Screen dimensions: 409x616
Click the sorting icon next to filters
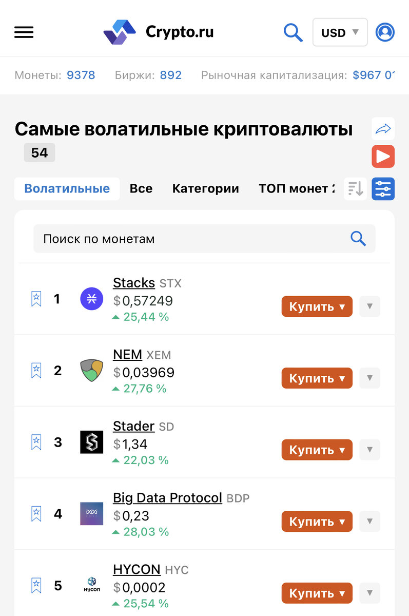(355, 188)
